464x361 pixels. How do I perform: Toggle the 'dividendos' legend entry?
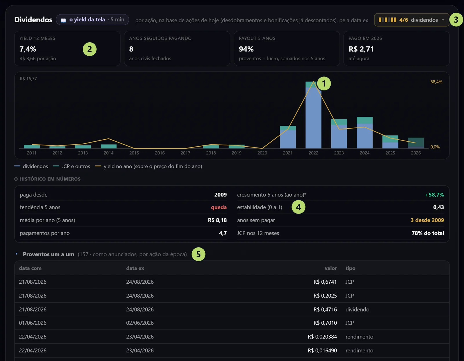[31, 166]
